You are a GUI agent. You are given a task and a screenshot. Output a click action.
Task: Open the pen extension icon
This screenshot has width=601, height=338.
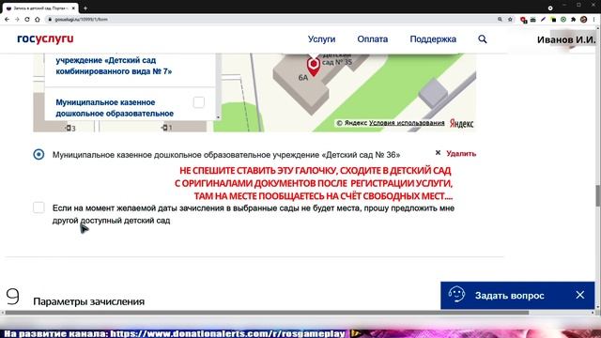tap(543, 19)
